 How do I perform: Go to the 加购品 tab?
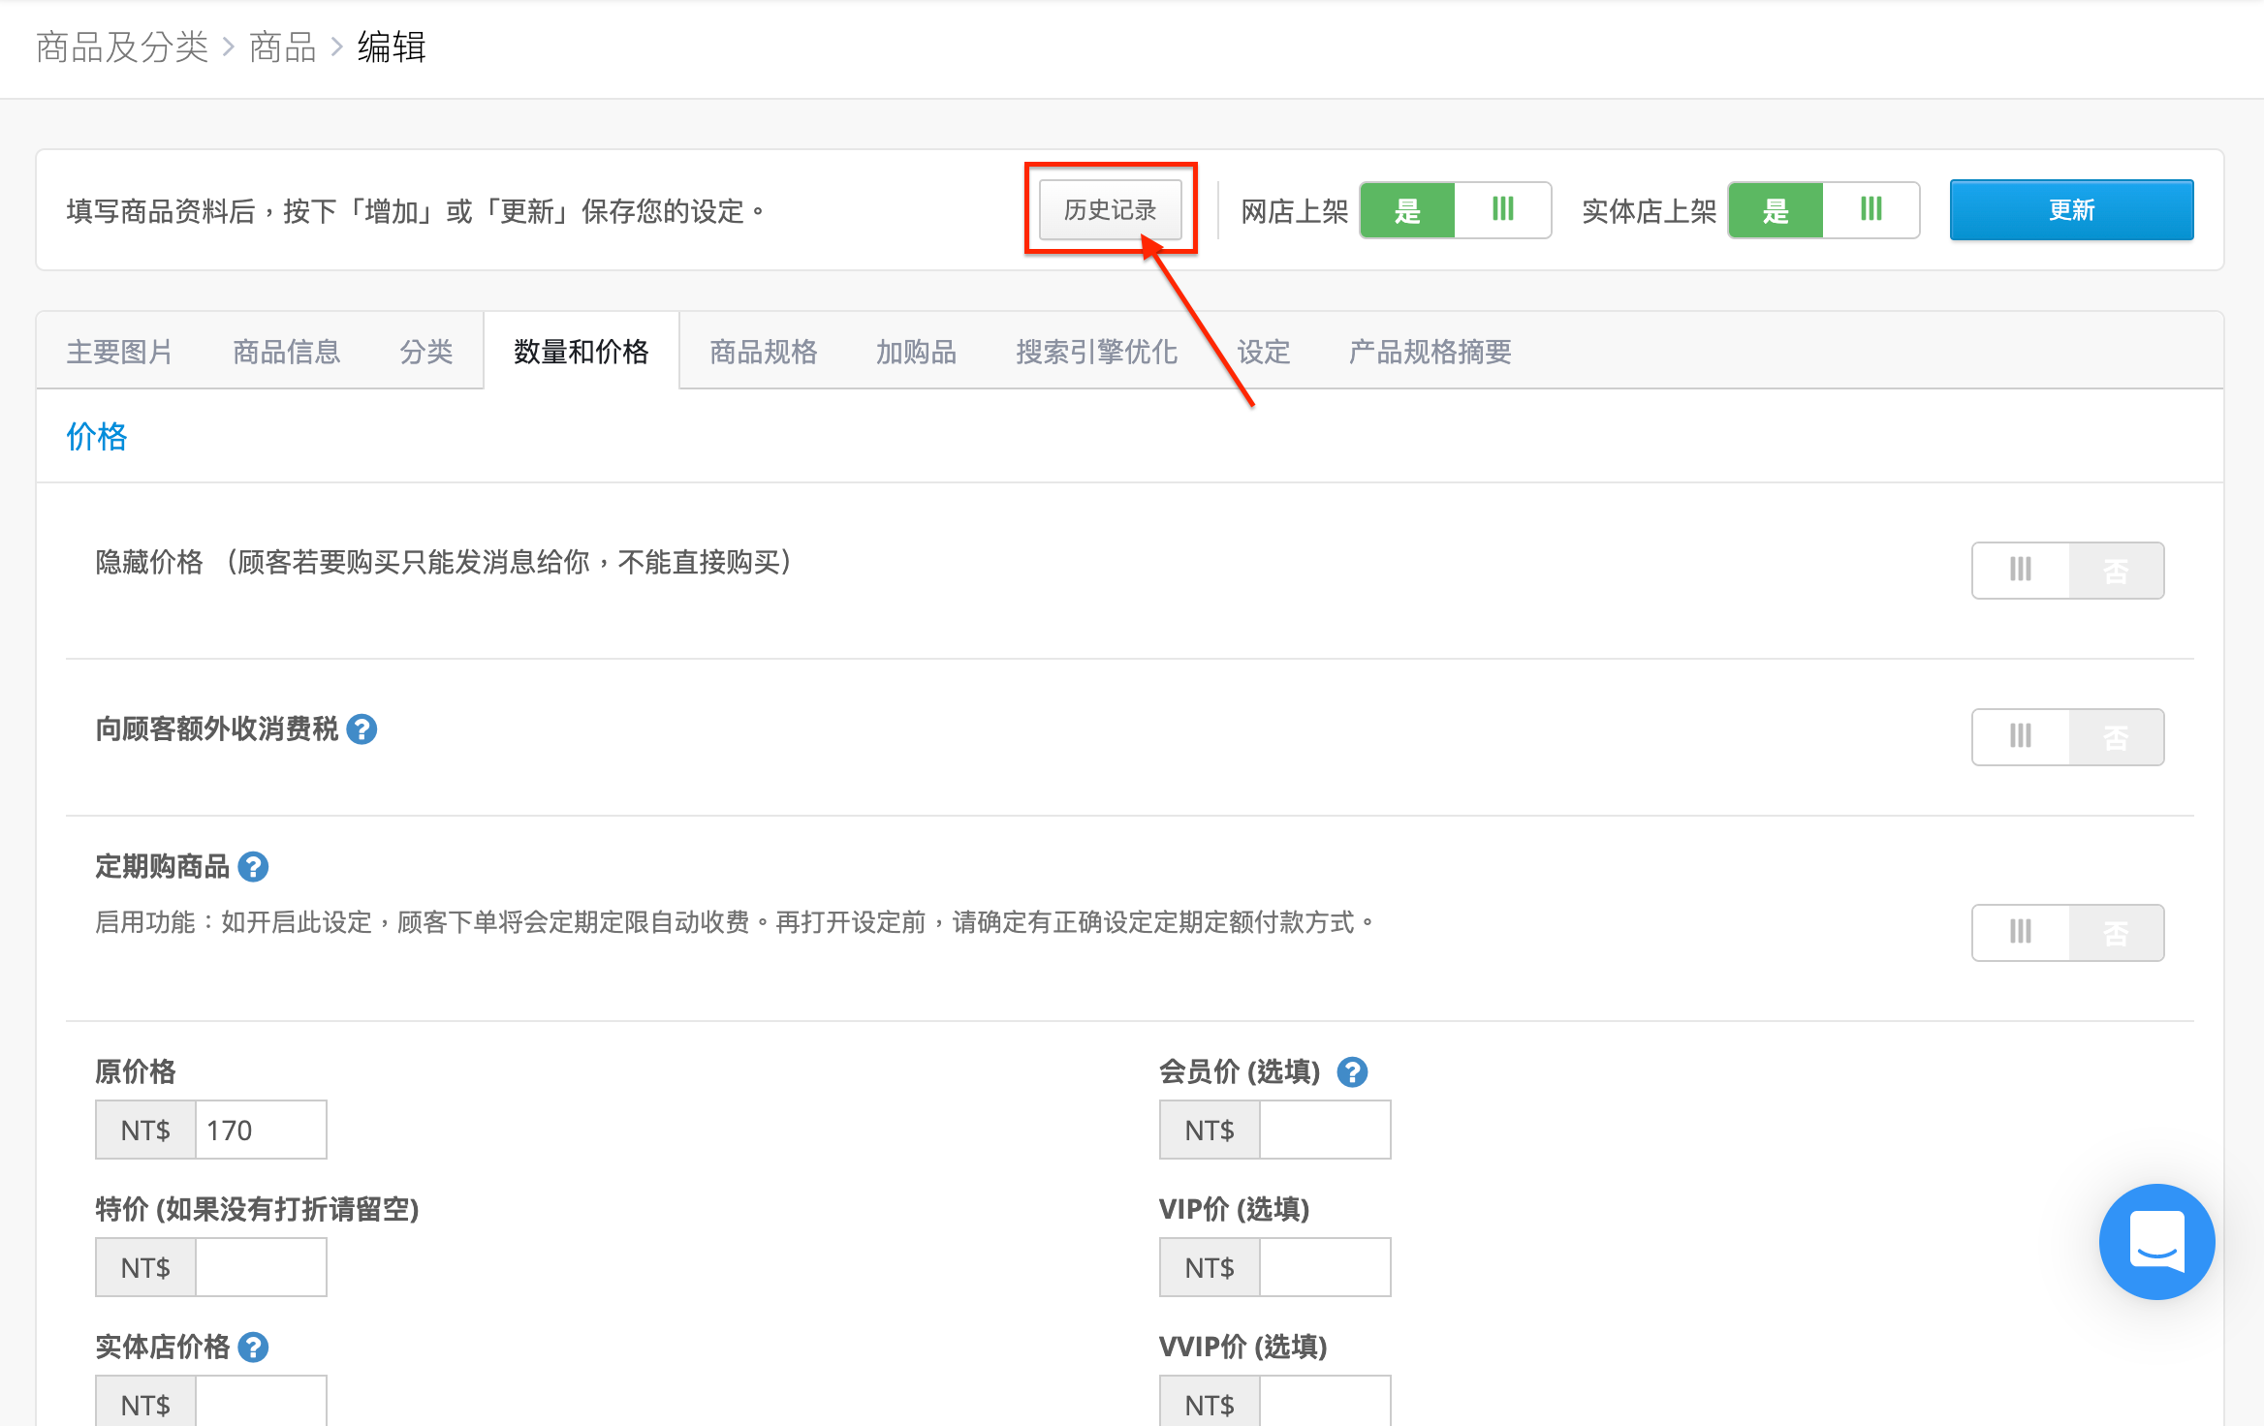click(917, 352)
